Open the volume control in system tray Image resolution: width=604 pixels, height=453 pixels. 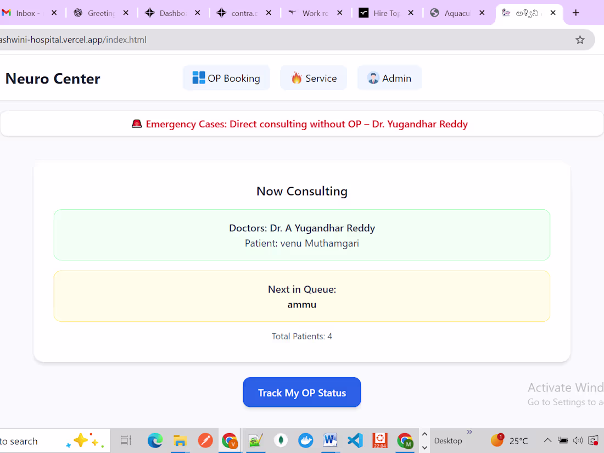pyautogui.click(x=578, y=440)
